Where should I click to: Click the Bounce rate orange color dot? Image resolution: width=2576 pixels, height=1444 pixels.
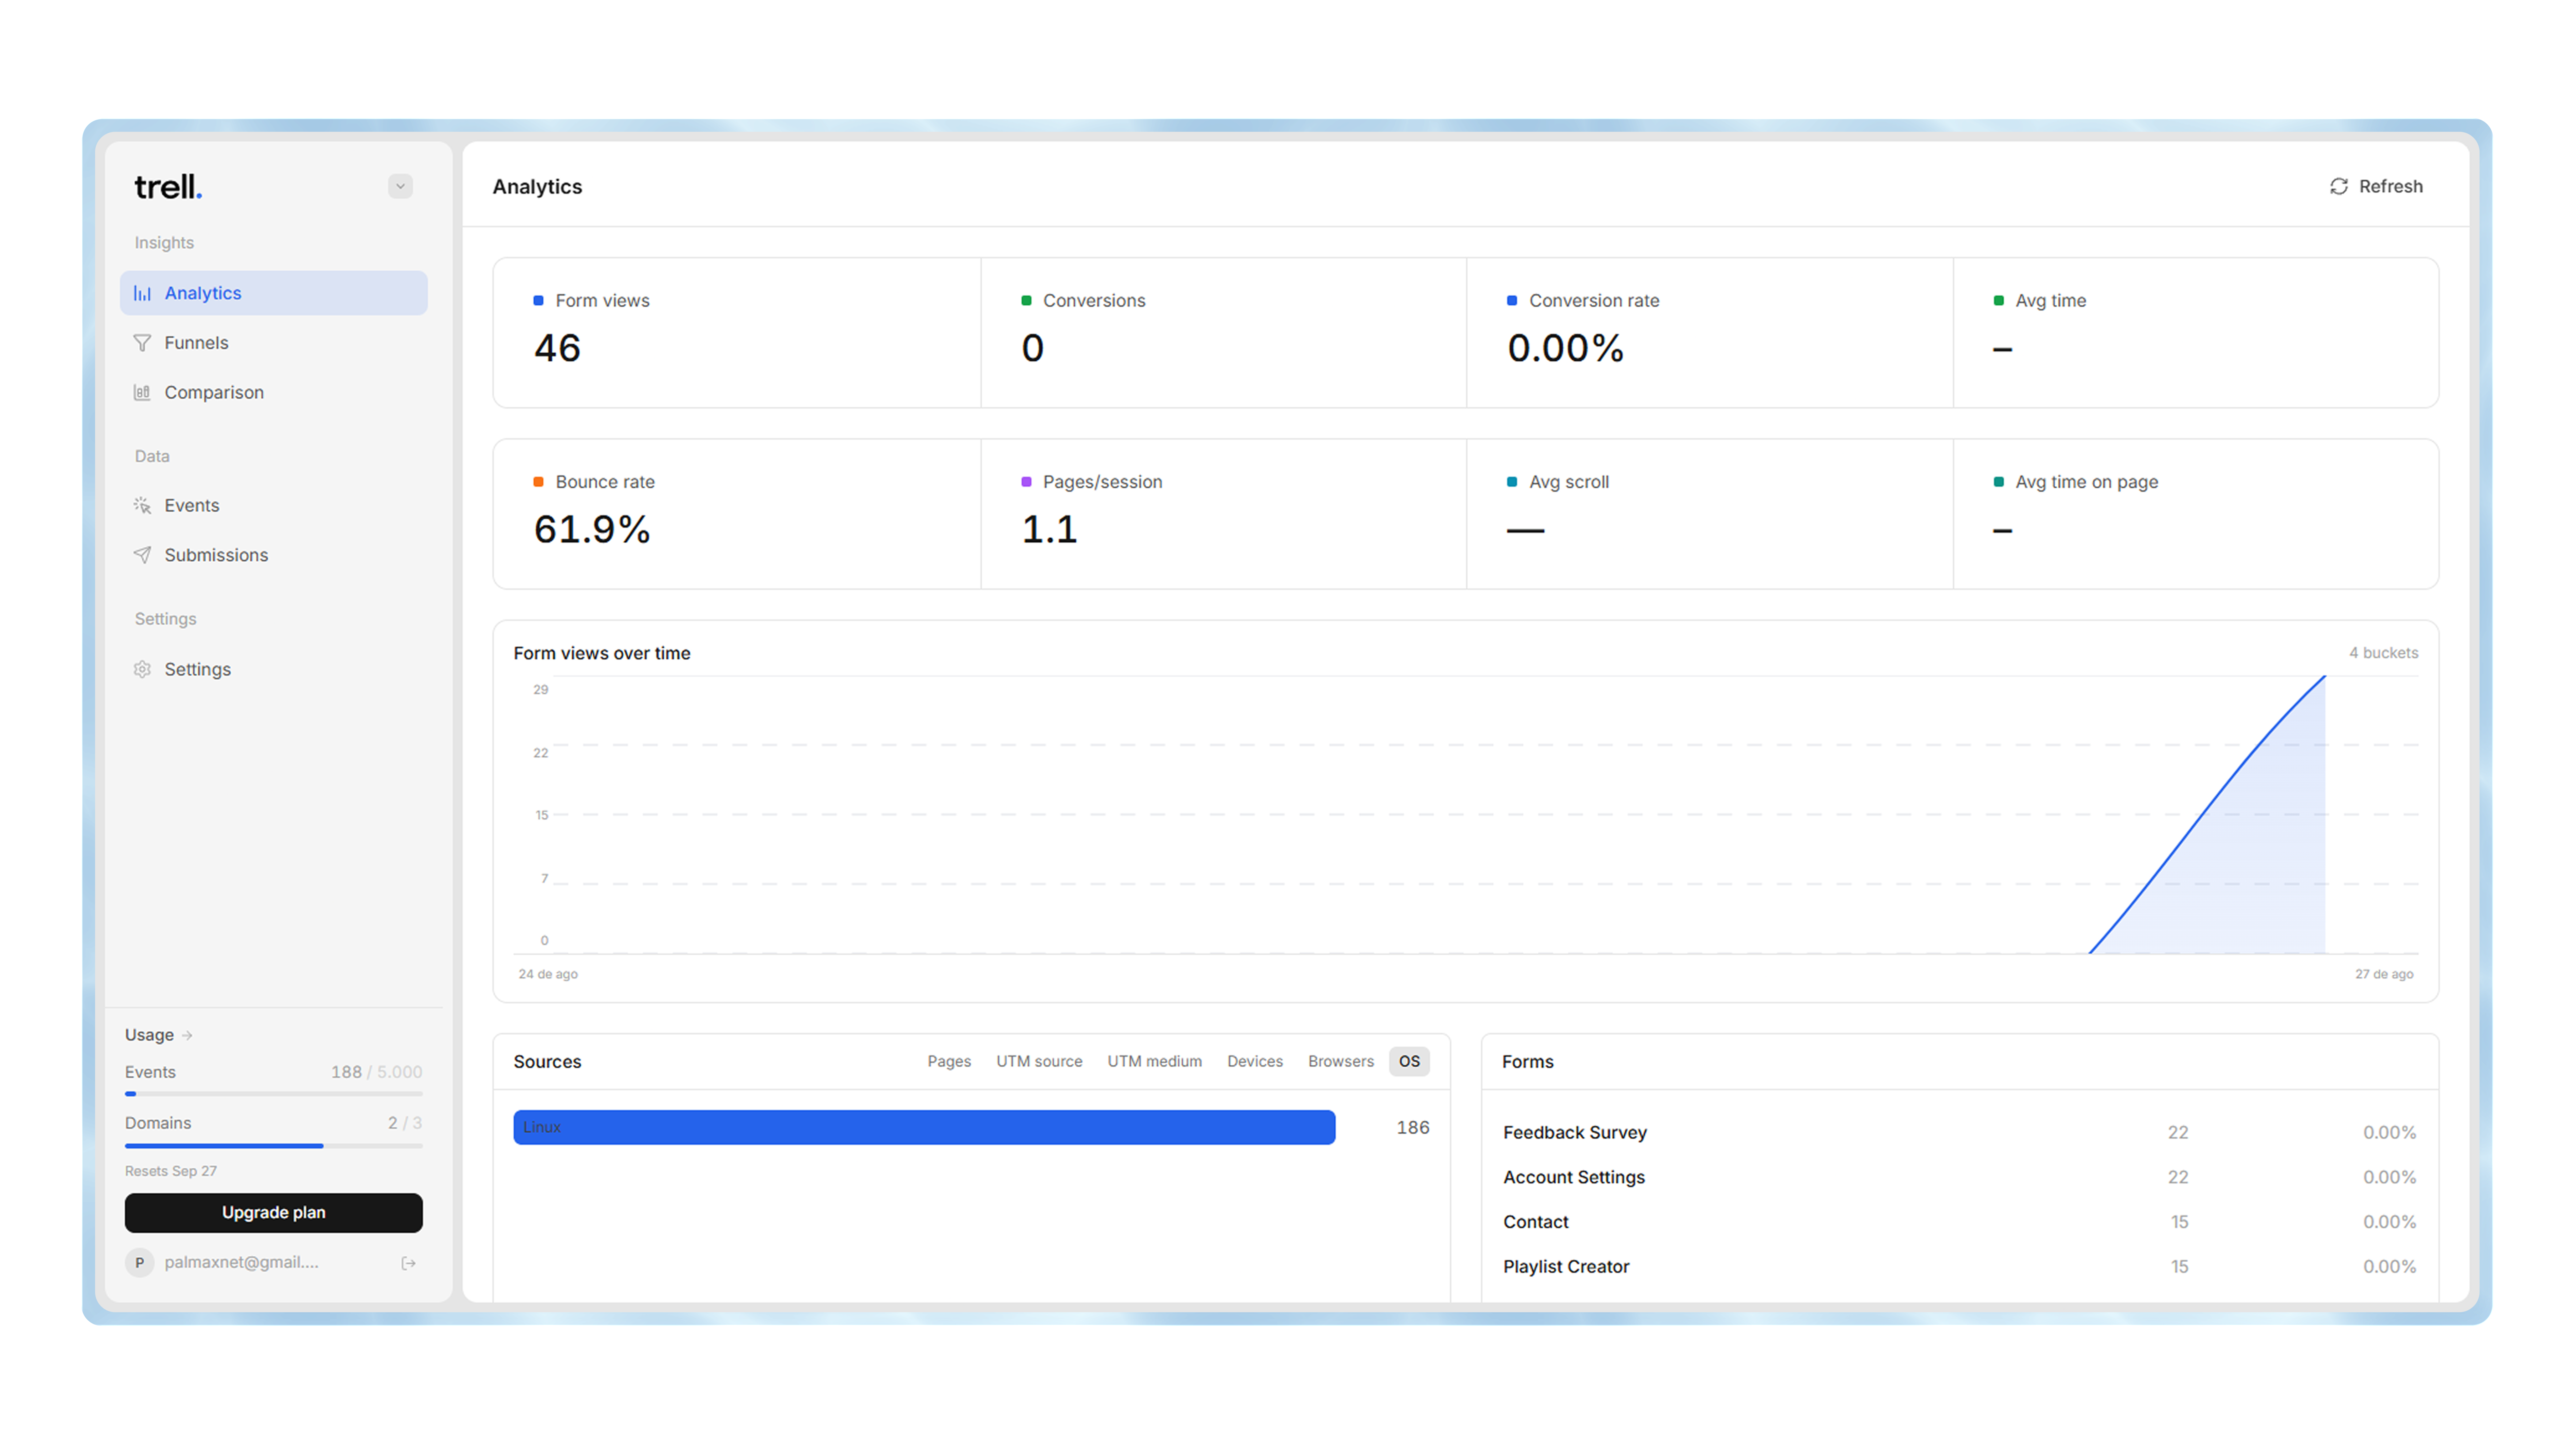[x=538, y=482]
